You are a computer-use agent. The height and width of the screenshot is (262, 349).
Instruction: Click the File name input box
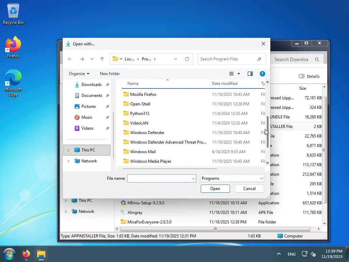pyautogui.click(x=159, y=178)
